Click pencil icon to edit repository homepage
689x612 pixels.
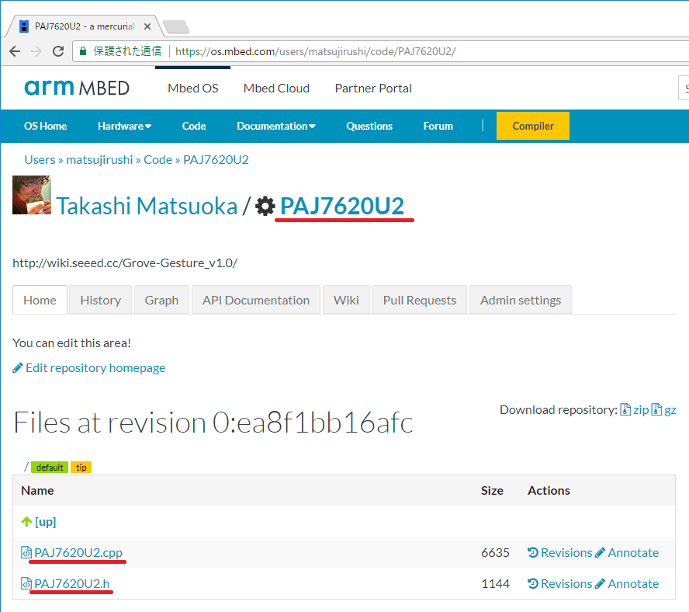(x=17, y=367)
